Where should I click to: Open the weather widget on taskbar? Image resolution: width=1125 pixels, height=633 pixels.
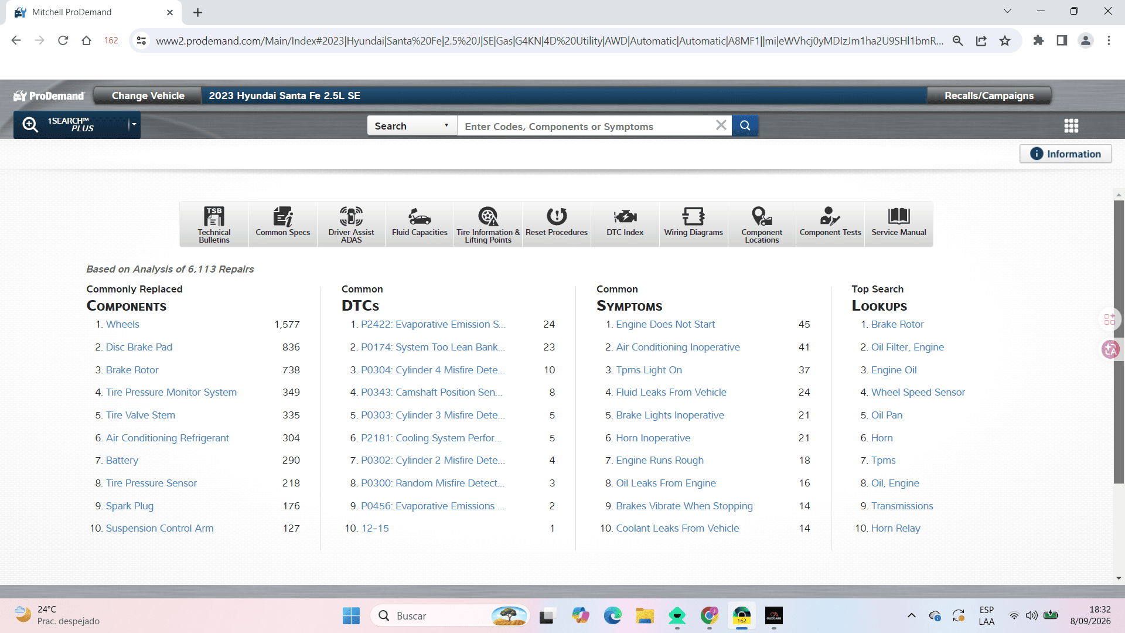(x=57, y=615)
